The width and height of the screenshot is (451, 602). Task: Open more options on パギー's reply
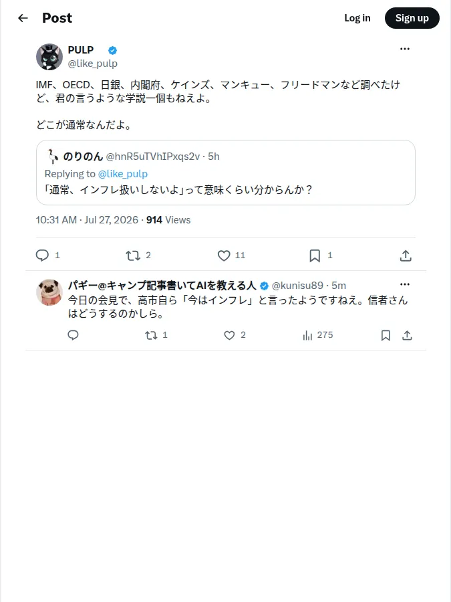pyautogui.click(x=405, y=284)
